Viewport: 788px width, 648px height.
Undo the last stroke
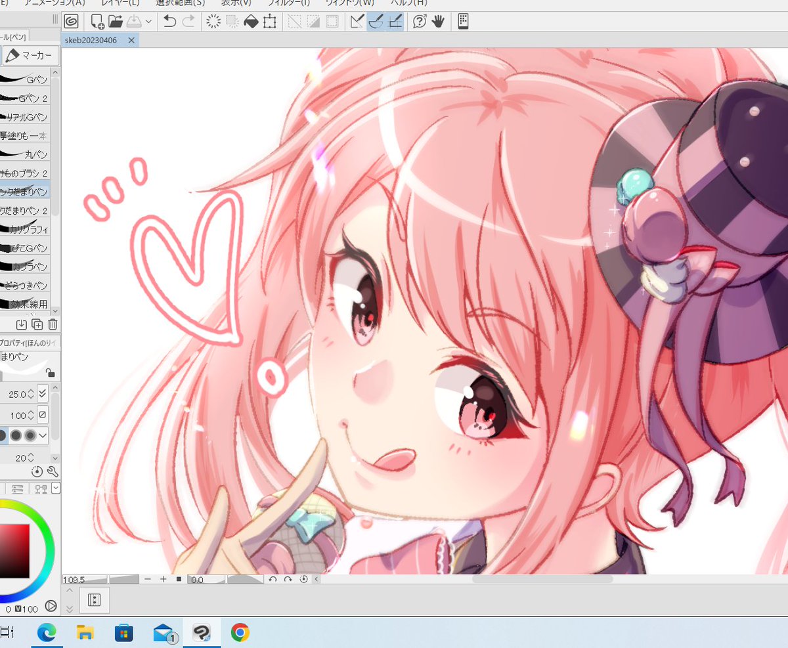(169, 22)
